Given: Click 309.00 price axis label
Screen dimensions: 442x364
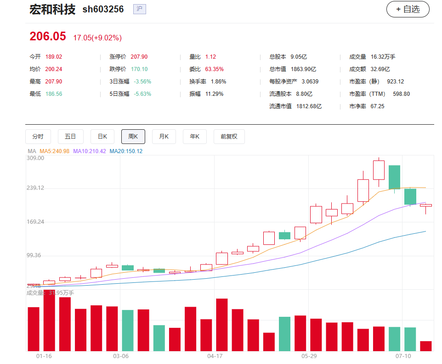Looking at the screenshot, I should click(35, 158).
